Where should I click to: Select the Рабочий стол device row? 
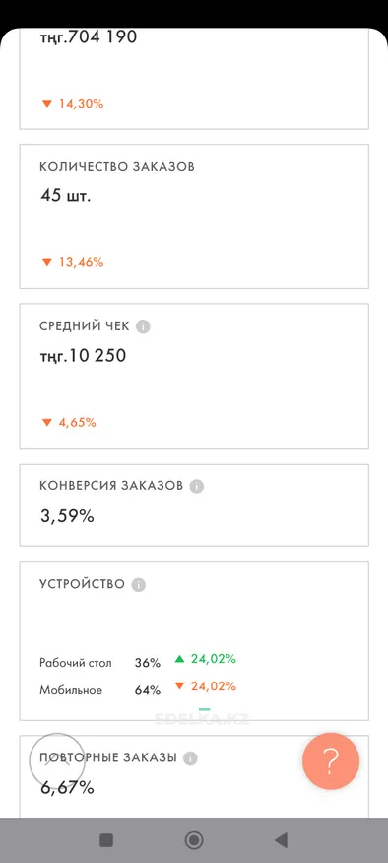[138, 662]
